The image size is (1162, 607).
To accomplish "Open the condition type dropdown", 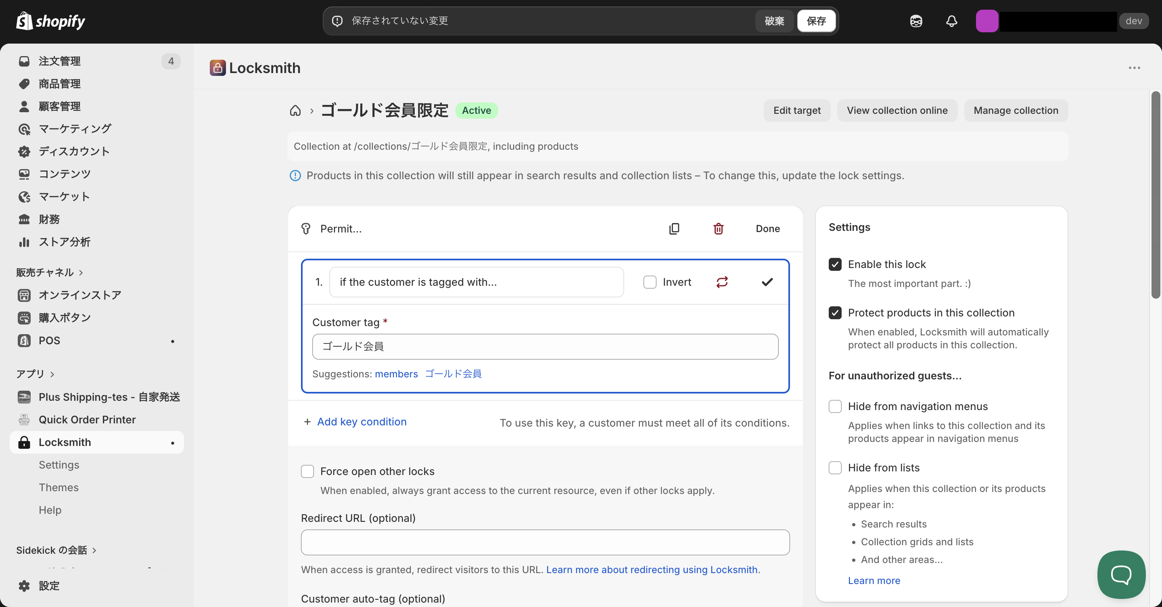I will [x=477, y=282].
